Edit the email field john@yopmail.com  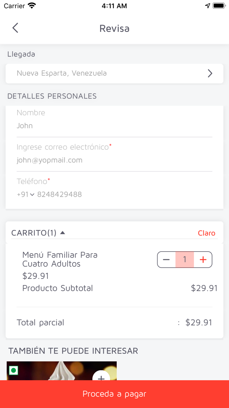click(x=114, y=160)
